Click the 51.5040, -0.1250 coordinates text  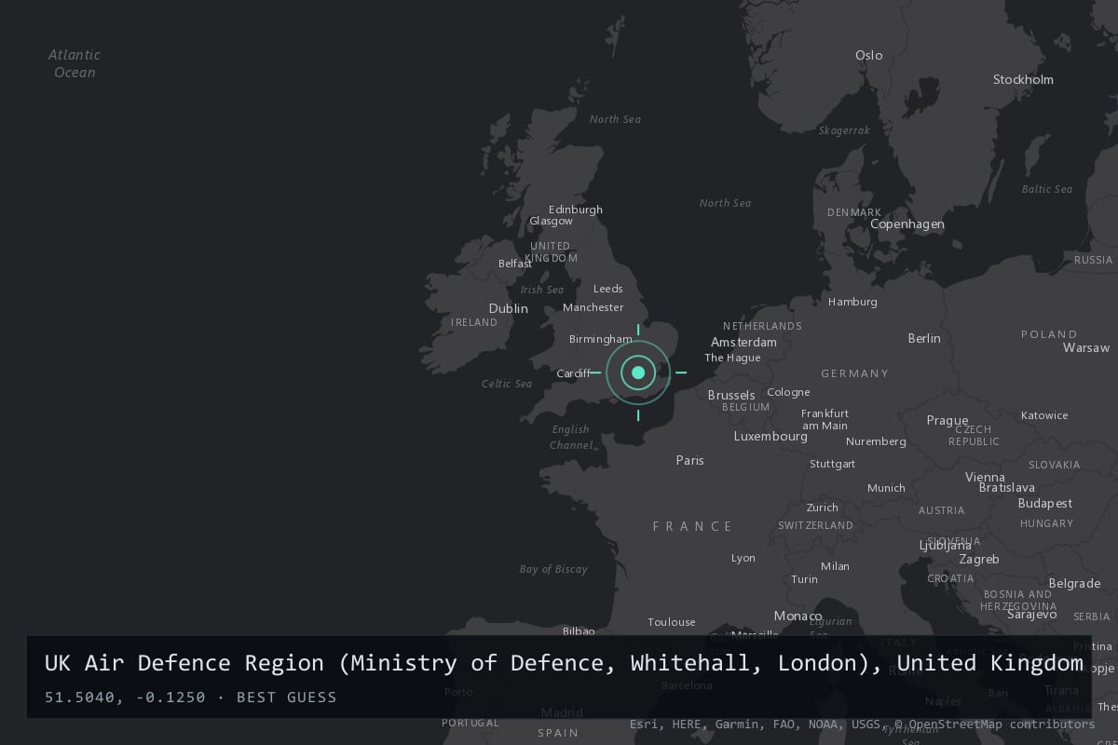click(125, 697)
